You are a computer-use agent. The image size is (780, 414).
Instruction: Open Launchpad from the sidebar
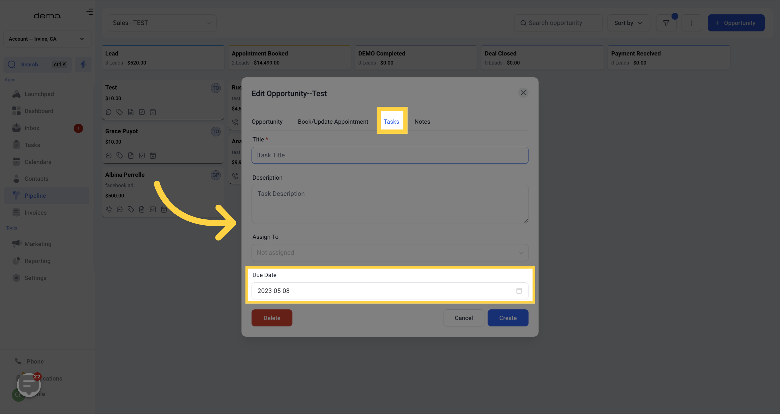click(39, 94)
